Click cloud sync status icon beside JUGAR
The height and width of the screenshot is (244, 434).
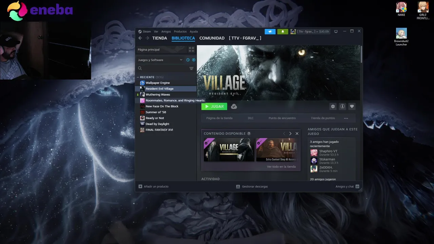coord(234,106)
